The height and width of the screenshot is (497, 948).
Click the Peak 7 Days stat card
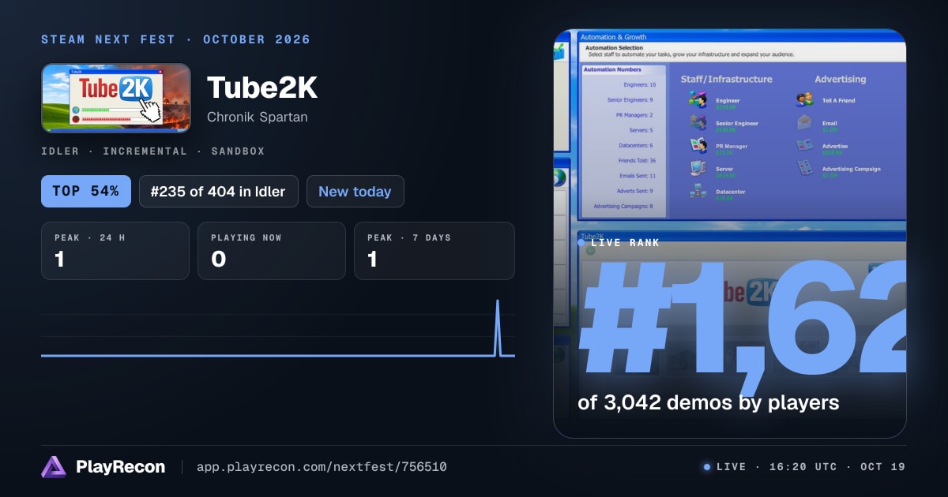pyautogui.click(x=434, y=251)
